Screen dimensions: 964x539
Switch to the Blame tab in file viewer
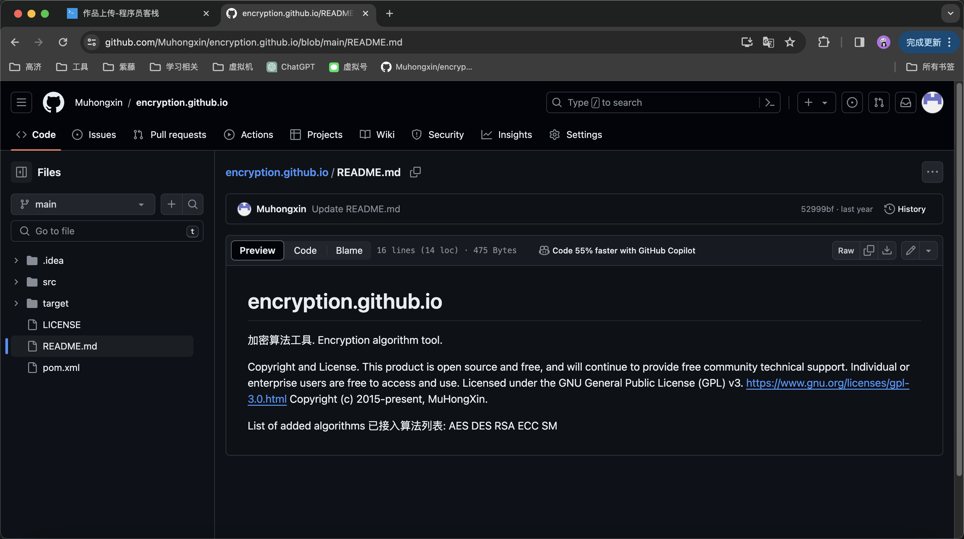coord(348,250)
